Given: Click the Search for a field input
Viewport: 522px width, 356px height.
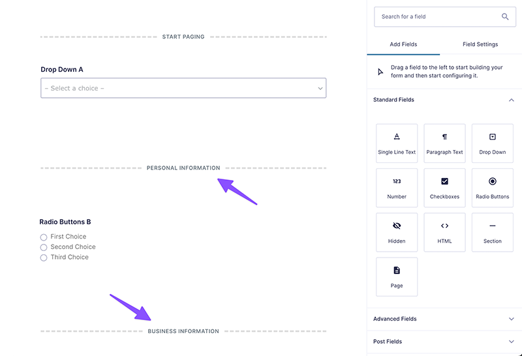Looking at the screenshot, I should click(x=445, y=17).
